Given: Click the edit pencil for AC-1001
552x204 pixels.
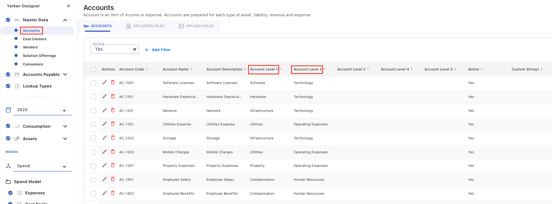Looking at the screenshot, I should pos(104,82).
